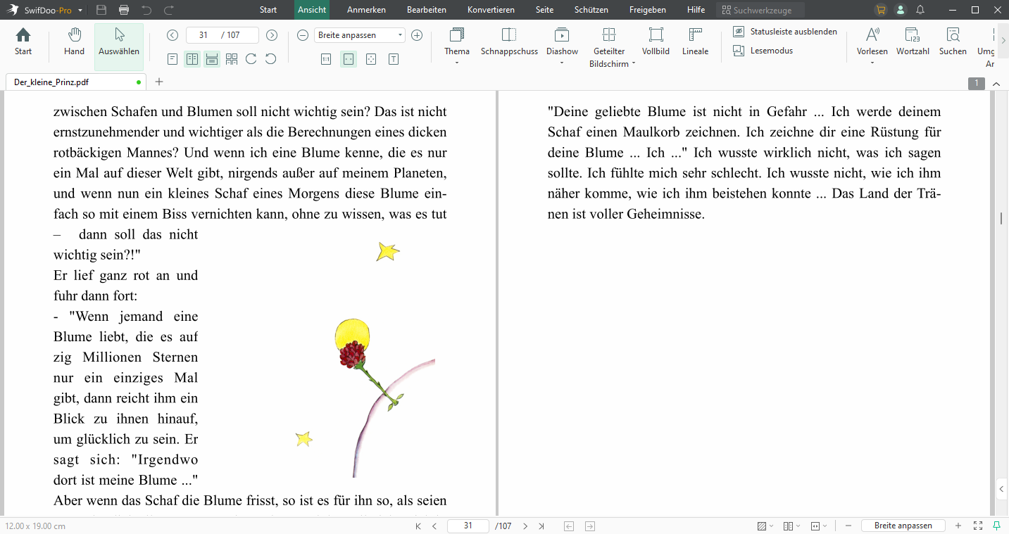Image resolution: width=1009 pixels, height=534 pixels.
Task: Switch to the Bearbeiten tab
Action: click(427, 10)
